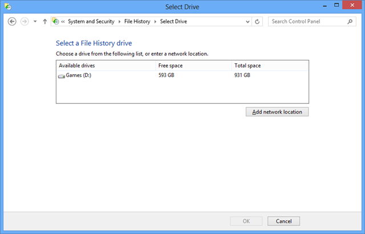Viewport: 365px width, 234px height.
Task: Open the recent locations dropdown arrow
Action: pyautogui.click(x=35, y=22)
